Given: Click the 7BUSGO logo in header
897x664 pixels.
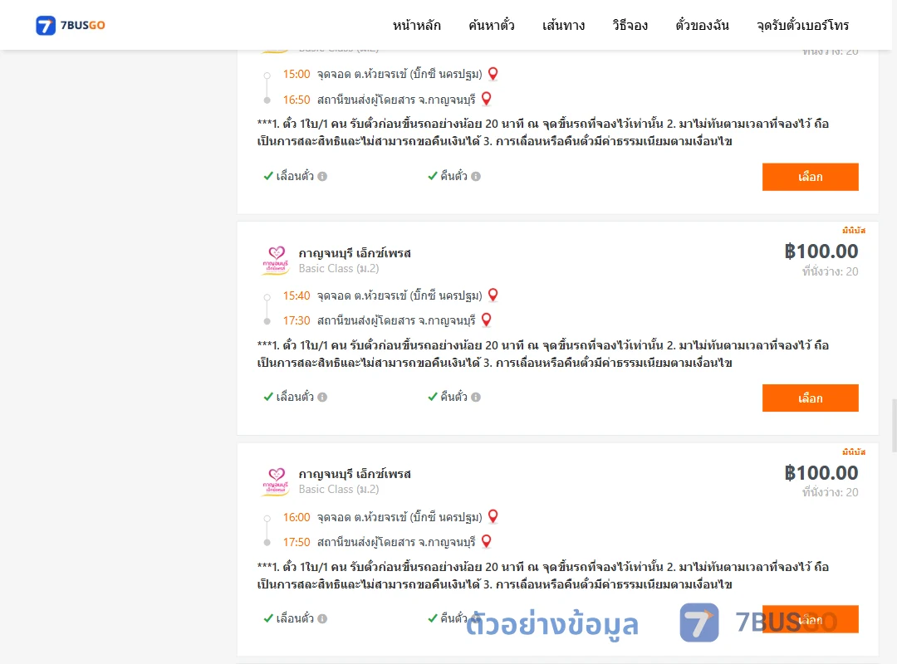Looking at the screenshot, I should 71,25.
